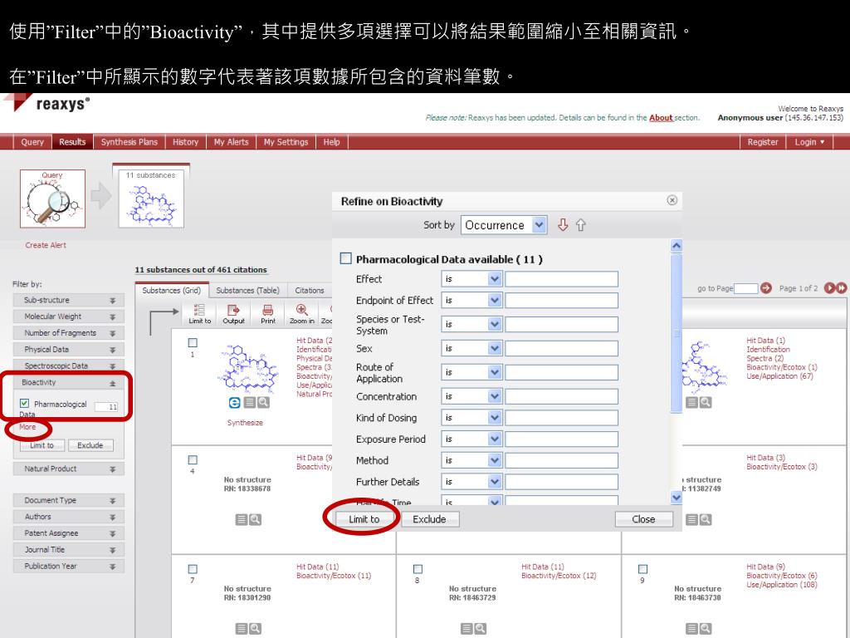
Task: Click the go to Page red arrow
Action: pos(766,288)
